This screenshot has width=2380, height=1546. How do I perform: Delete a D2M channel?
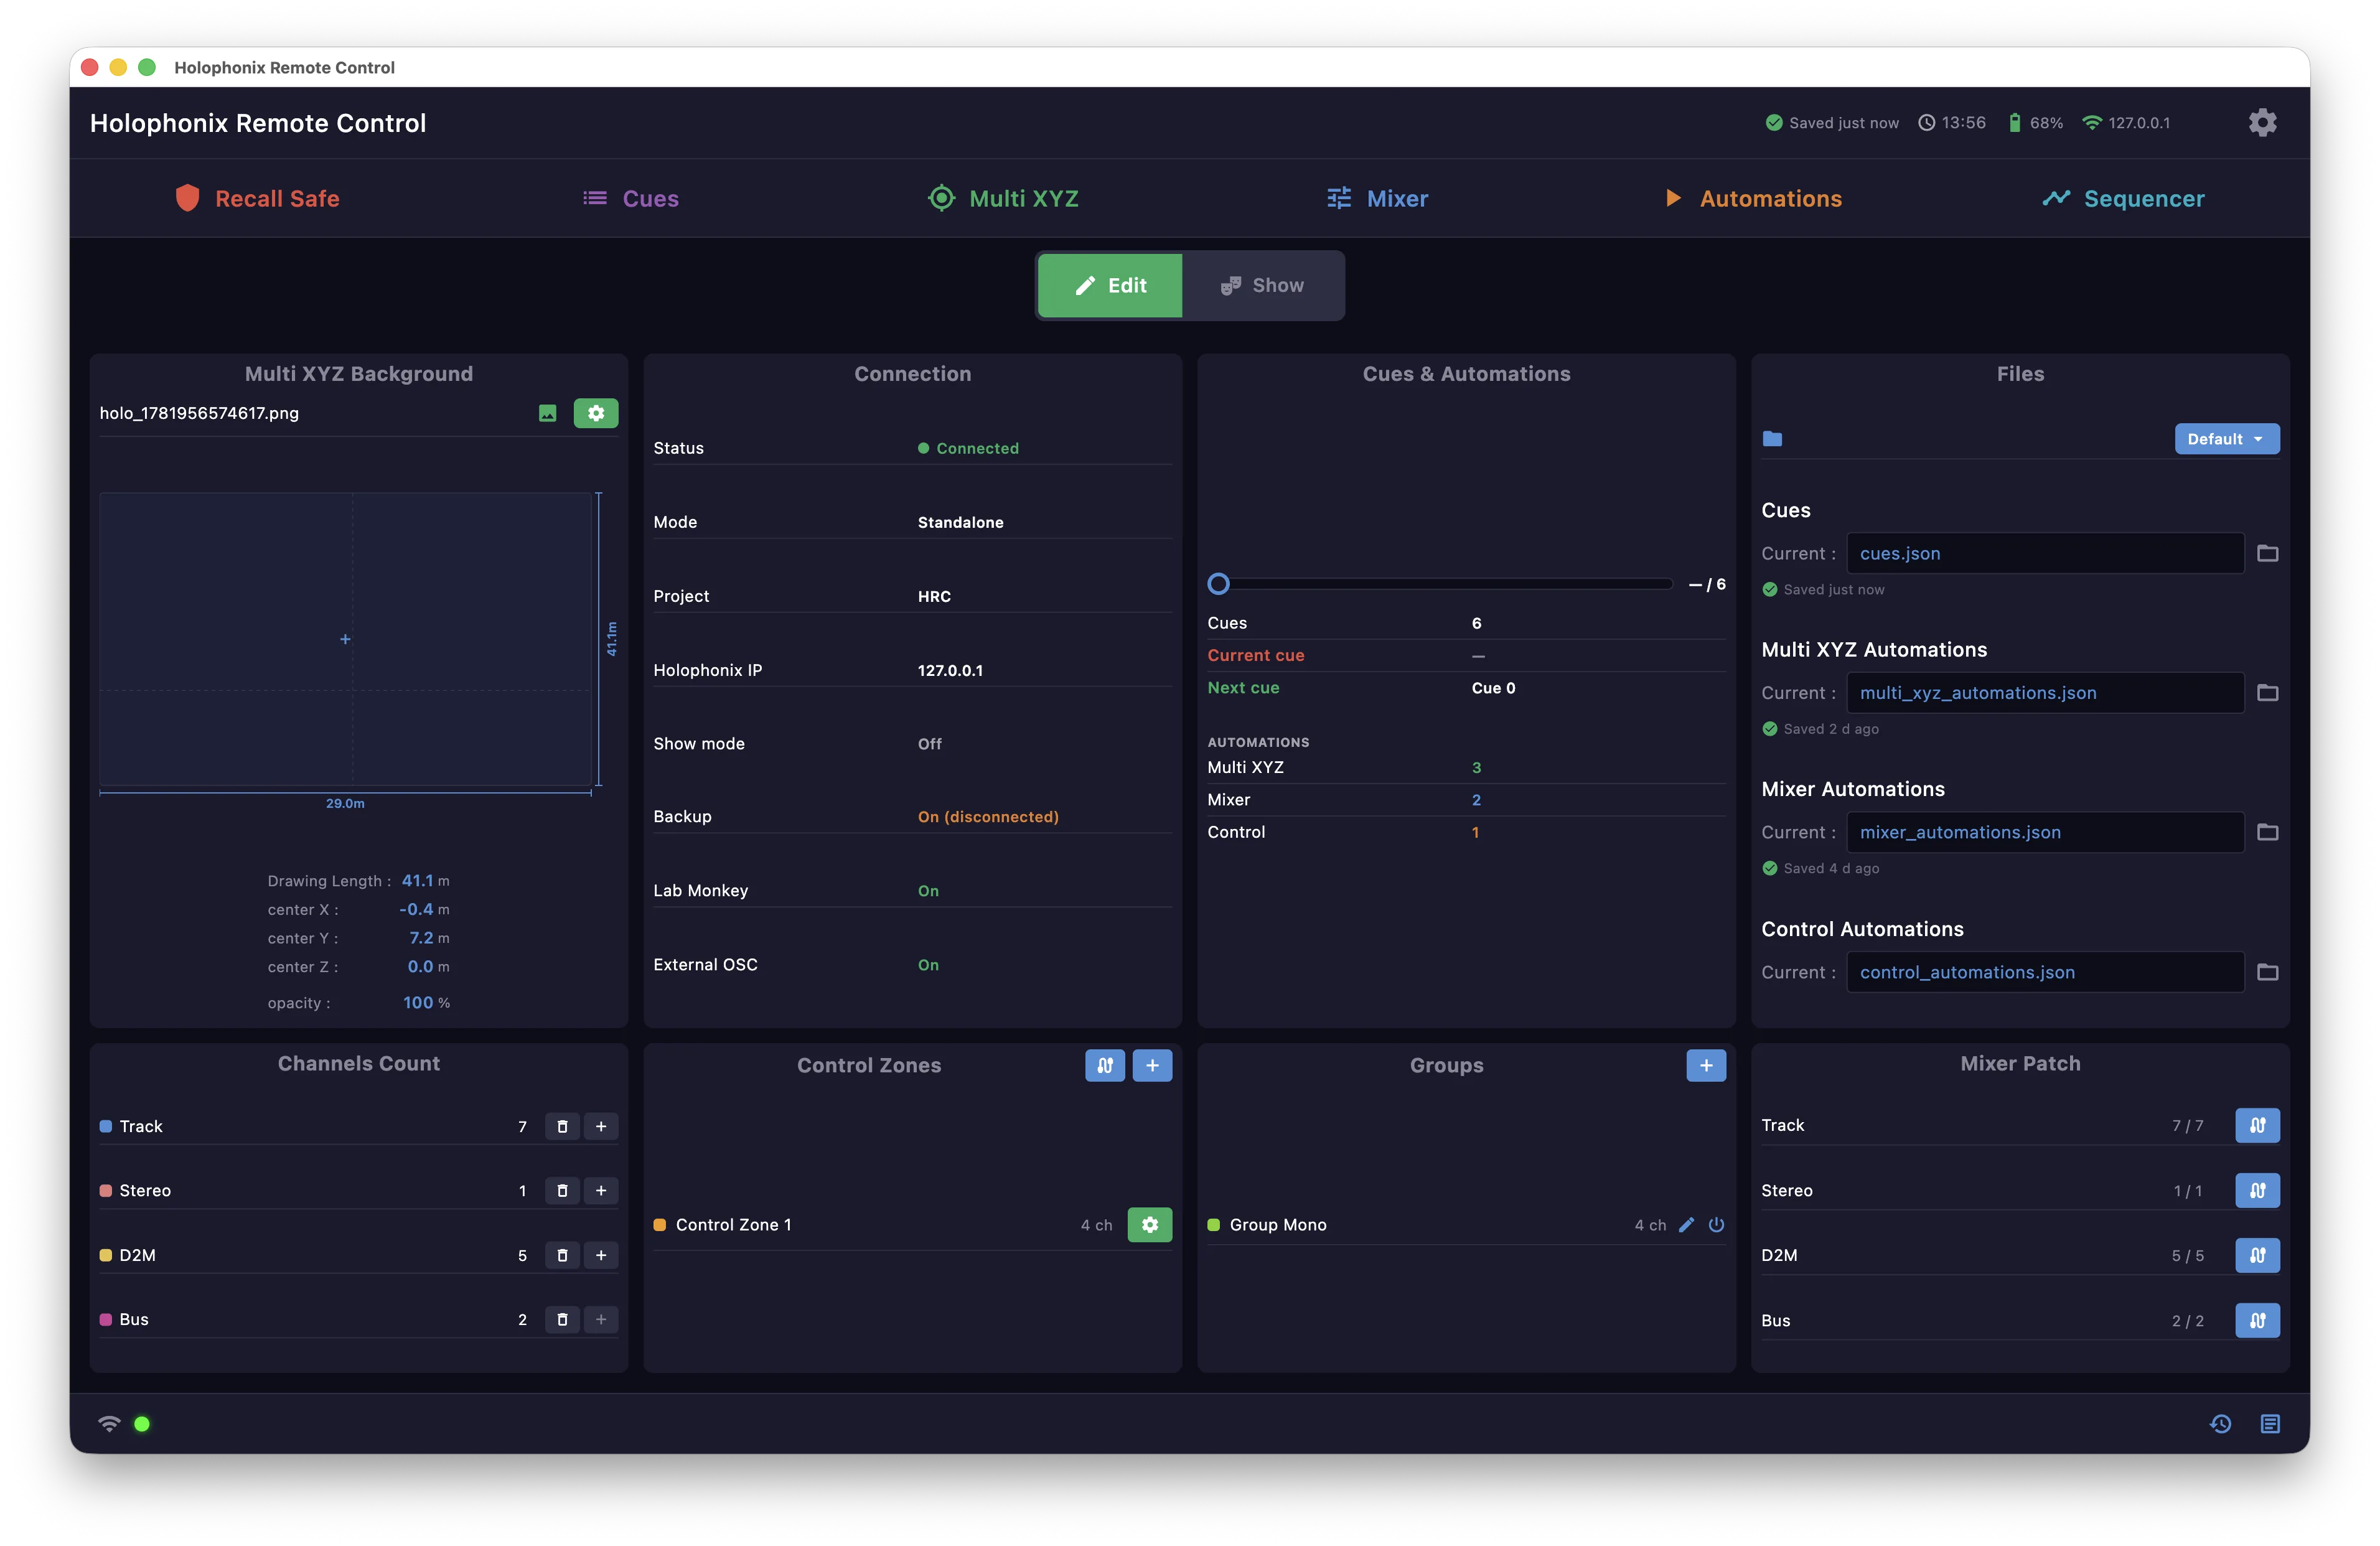562,1255
